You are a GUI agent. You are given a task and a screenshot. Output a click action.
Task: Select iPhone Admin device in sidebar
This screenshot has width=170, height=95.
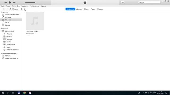point(11,31)
